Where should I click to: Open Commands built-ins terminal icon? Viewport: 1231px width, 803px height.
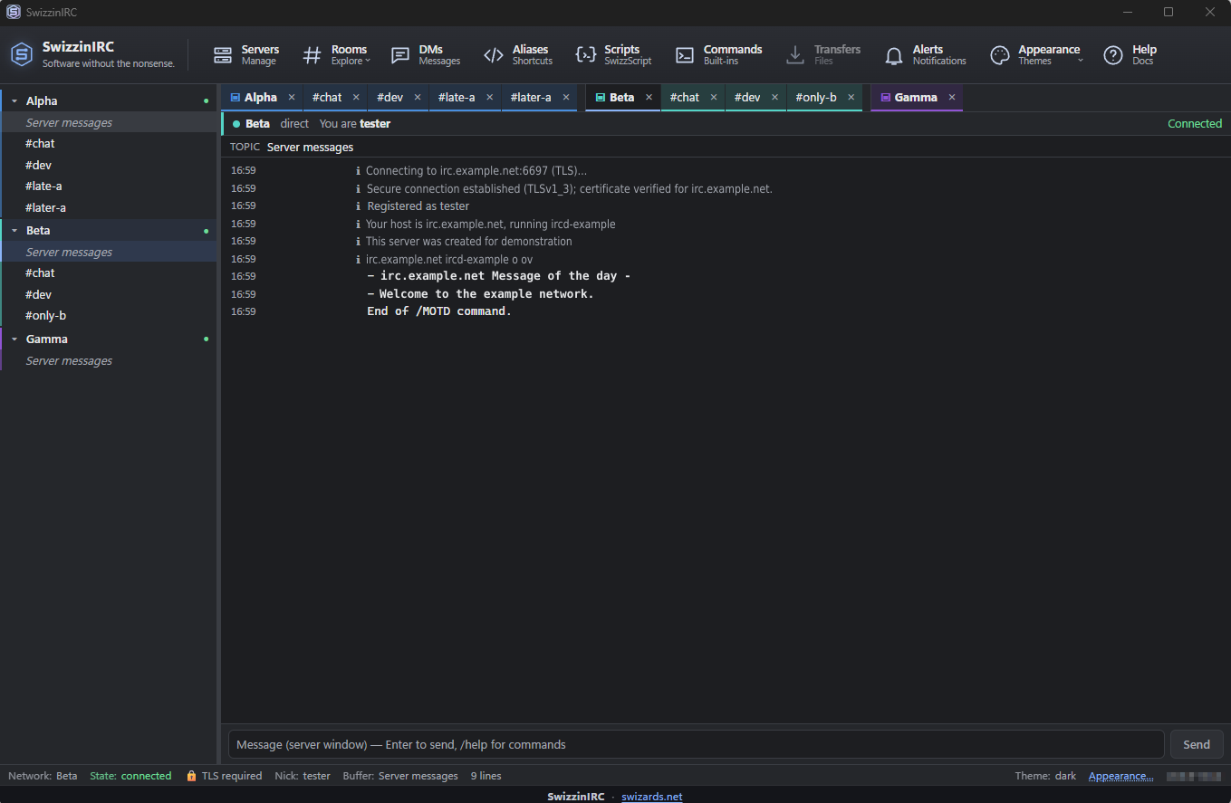pyautogui.click(x=685, y=55)
